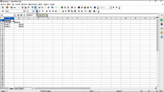Open the Herramientas menu
This screenshot has width=164, height=92.
point(33,4)
